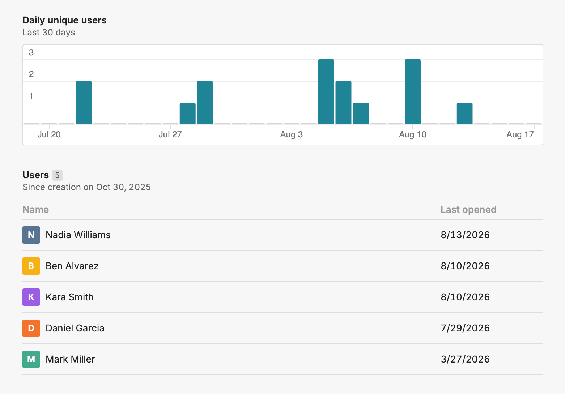Click Daniel Garcia's orange D avatar
The width and height of the screenshot is (565, 394).
[x=31, y=328]
